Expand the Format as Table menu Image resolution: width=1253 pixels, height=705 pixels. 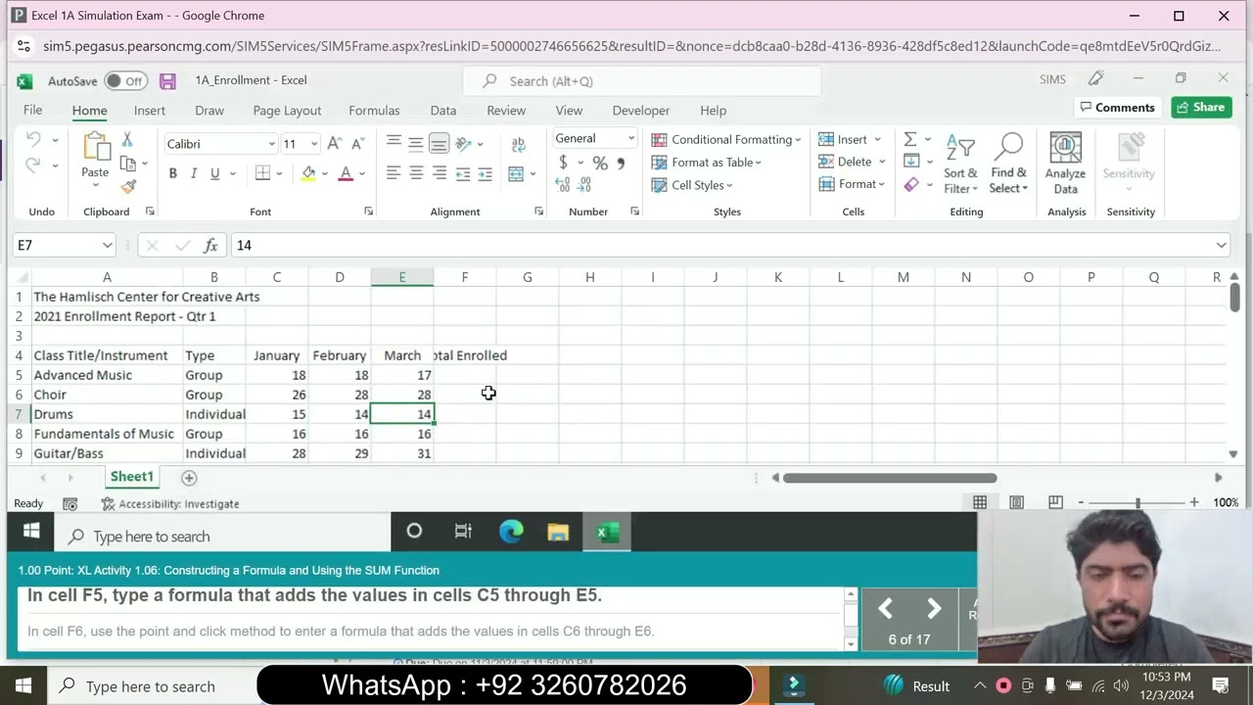pos(707,163)
